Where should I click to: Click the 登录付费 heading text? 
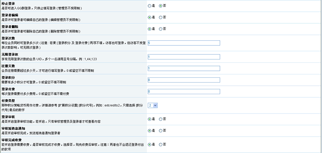click(8, 89)
